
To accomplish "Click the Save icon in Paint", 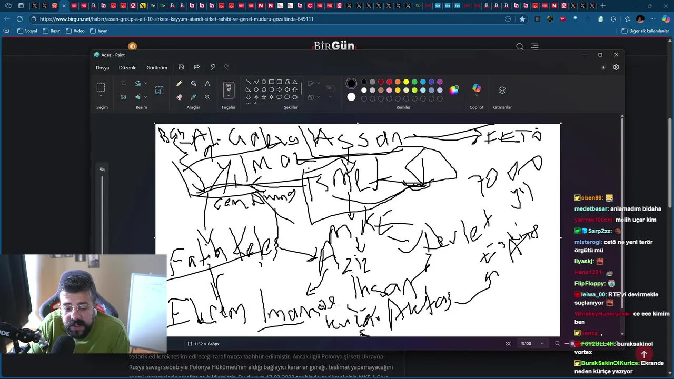I will coord(181,67).
